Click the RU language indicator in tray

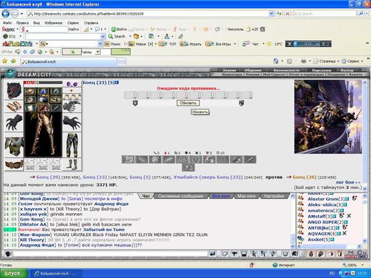[332, 274]
